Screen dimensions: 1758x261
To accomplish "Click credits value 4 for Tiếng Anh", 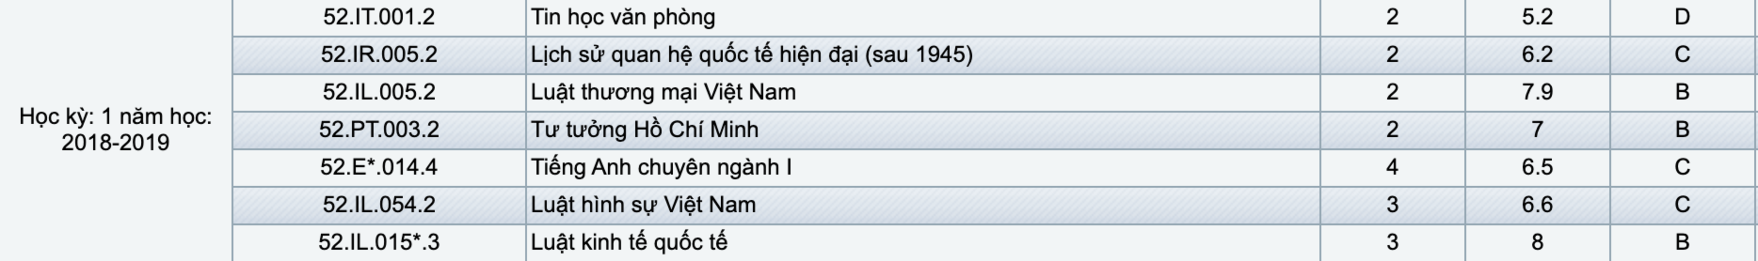I will pyautogui.click(x=1392, y=167).
